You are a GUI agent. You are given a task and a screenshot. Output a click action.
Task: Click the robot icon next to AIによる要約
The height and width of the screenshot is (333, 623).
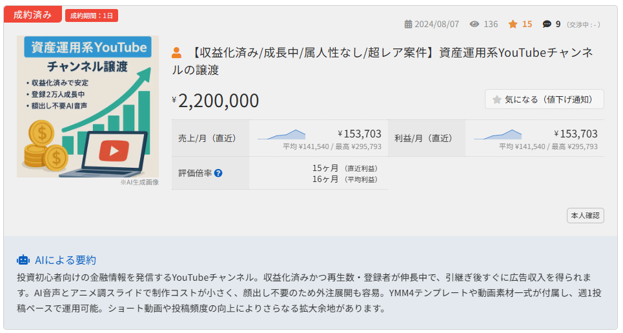coord(23,260)
